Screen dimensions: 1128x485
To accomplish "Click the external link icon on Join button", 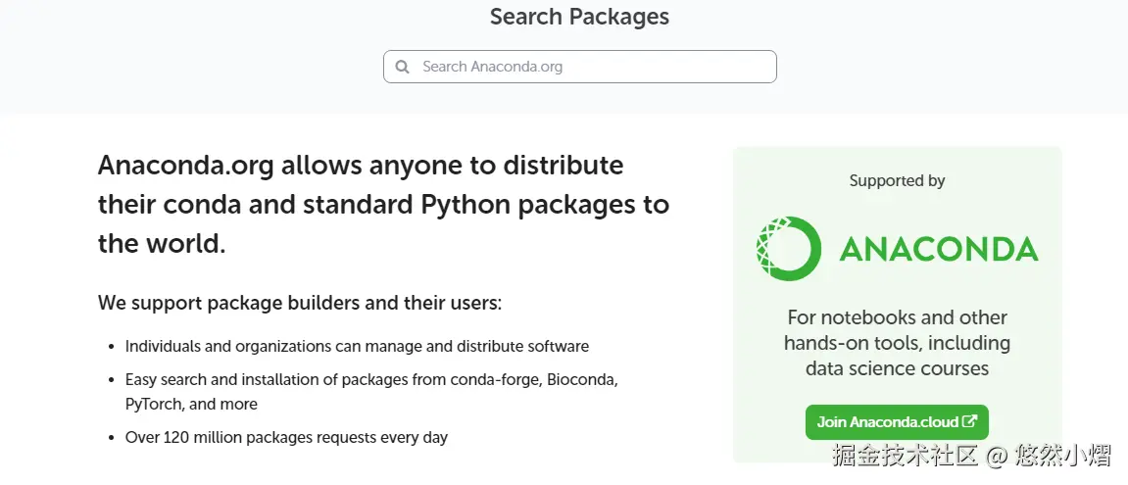I will pyautogui.click(x=970, y=421).
